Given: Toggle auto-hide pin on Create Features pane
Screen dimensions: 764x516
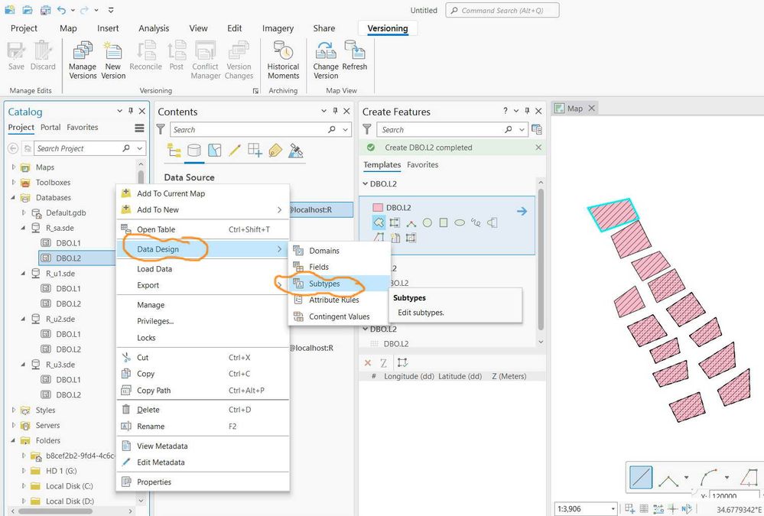Looking at the screenshot, I should point(527,111).
